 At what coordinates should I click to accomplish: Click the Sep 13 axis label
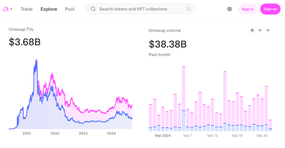click(x=212, y=135)
